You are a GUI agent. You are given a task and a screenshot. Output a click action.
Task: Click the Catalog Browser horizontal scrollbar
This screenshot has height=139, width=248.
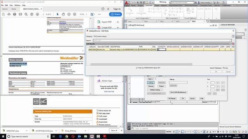pyautogui.click(x=141, y=64)
